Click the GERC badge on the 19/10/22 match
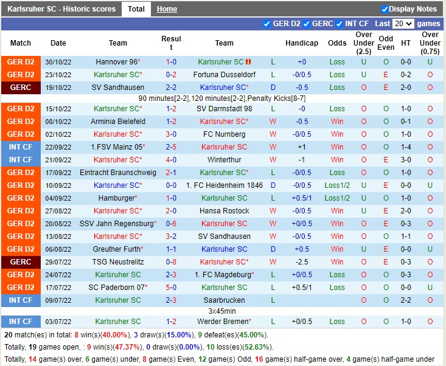This screenshot has width=446, height=366. click(21, 88)
